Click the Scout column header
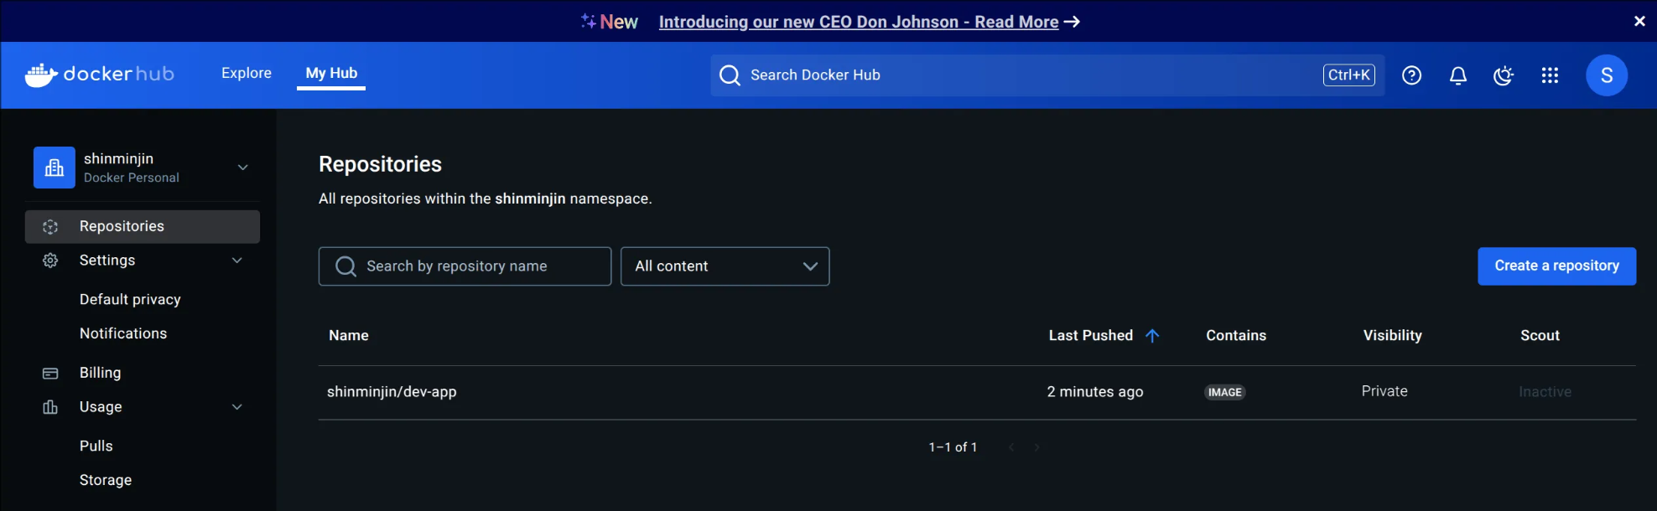Viewport: 1657px width, 511px height. point(1540,335)
